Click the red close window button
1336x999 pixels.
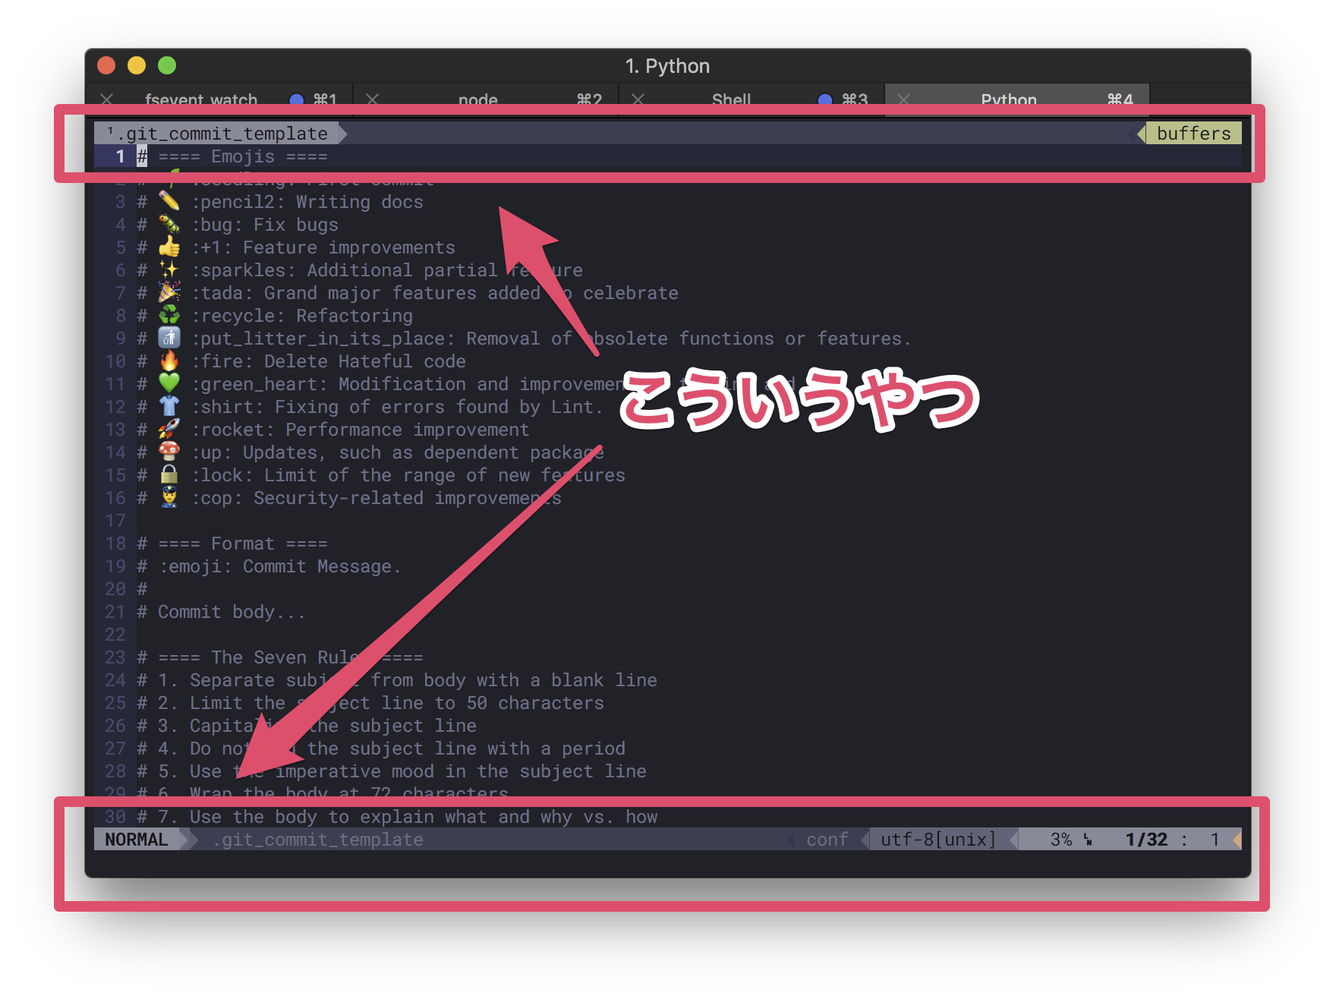[x=106, y=65]
